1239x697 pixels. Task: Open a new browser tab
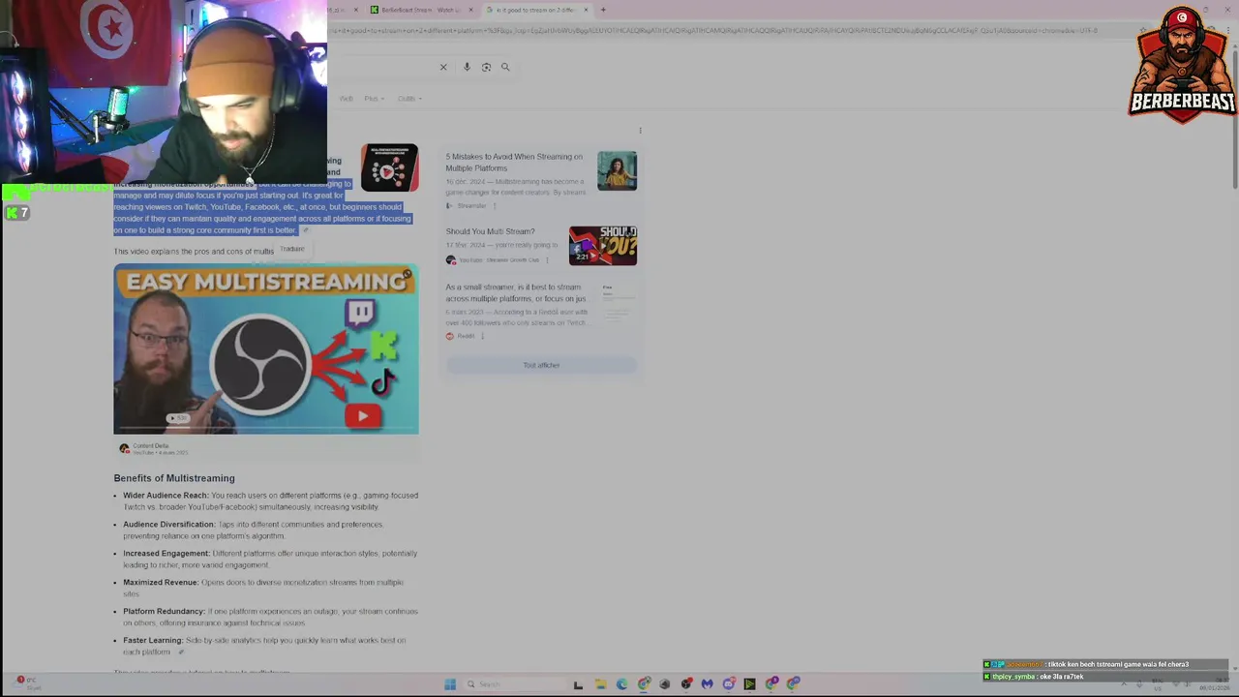(x=603, y=10)
